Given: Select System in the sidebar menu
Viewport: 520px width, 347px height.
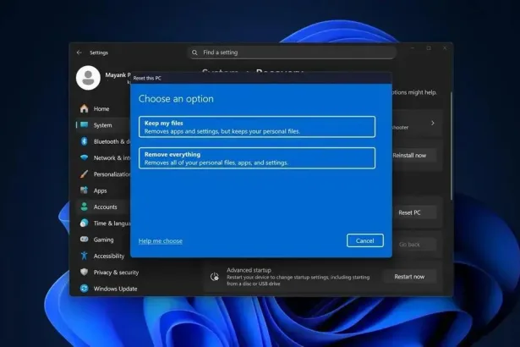Looking at the screenshot, I should [101, 125].
